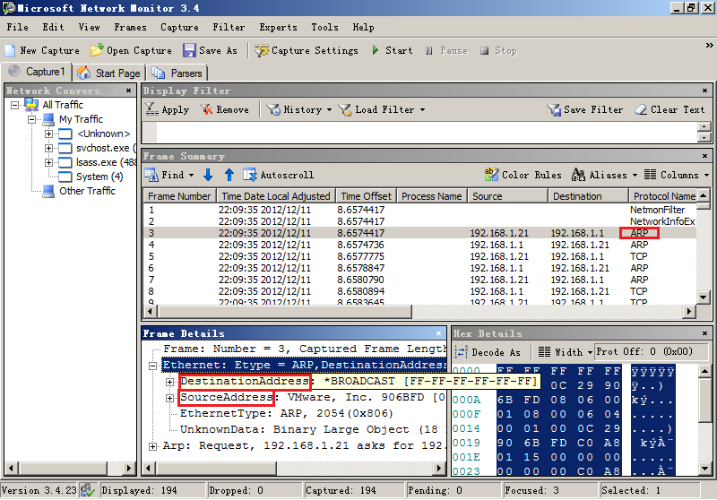The width and height of the screenshot is (717, 500).
Task: Click EtherType ARP line in Frame Details
Action: point(286,414)
